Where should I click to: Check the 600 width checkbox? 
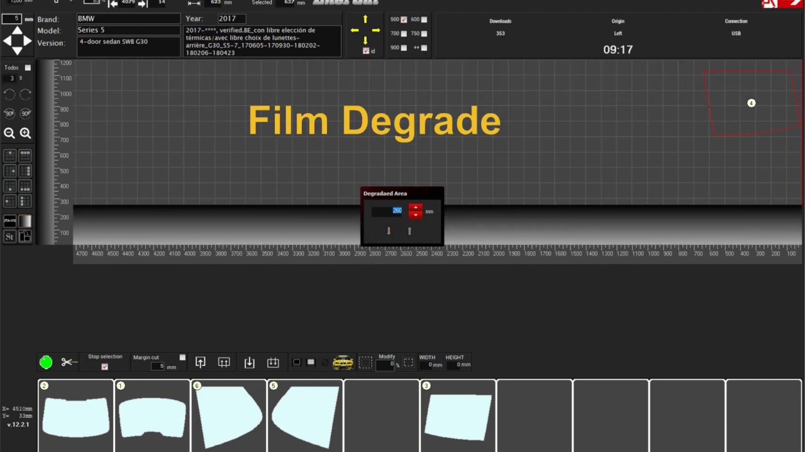pyautogui.click(x=424, y=19)
